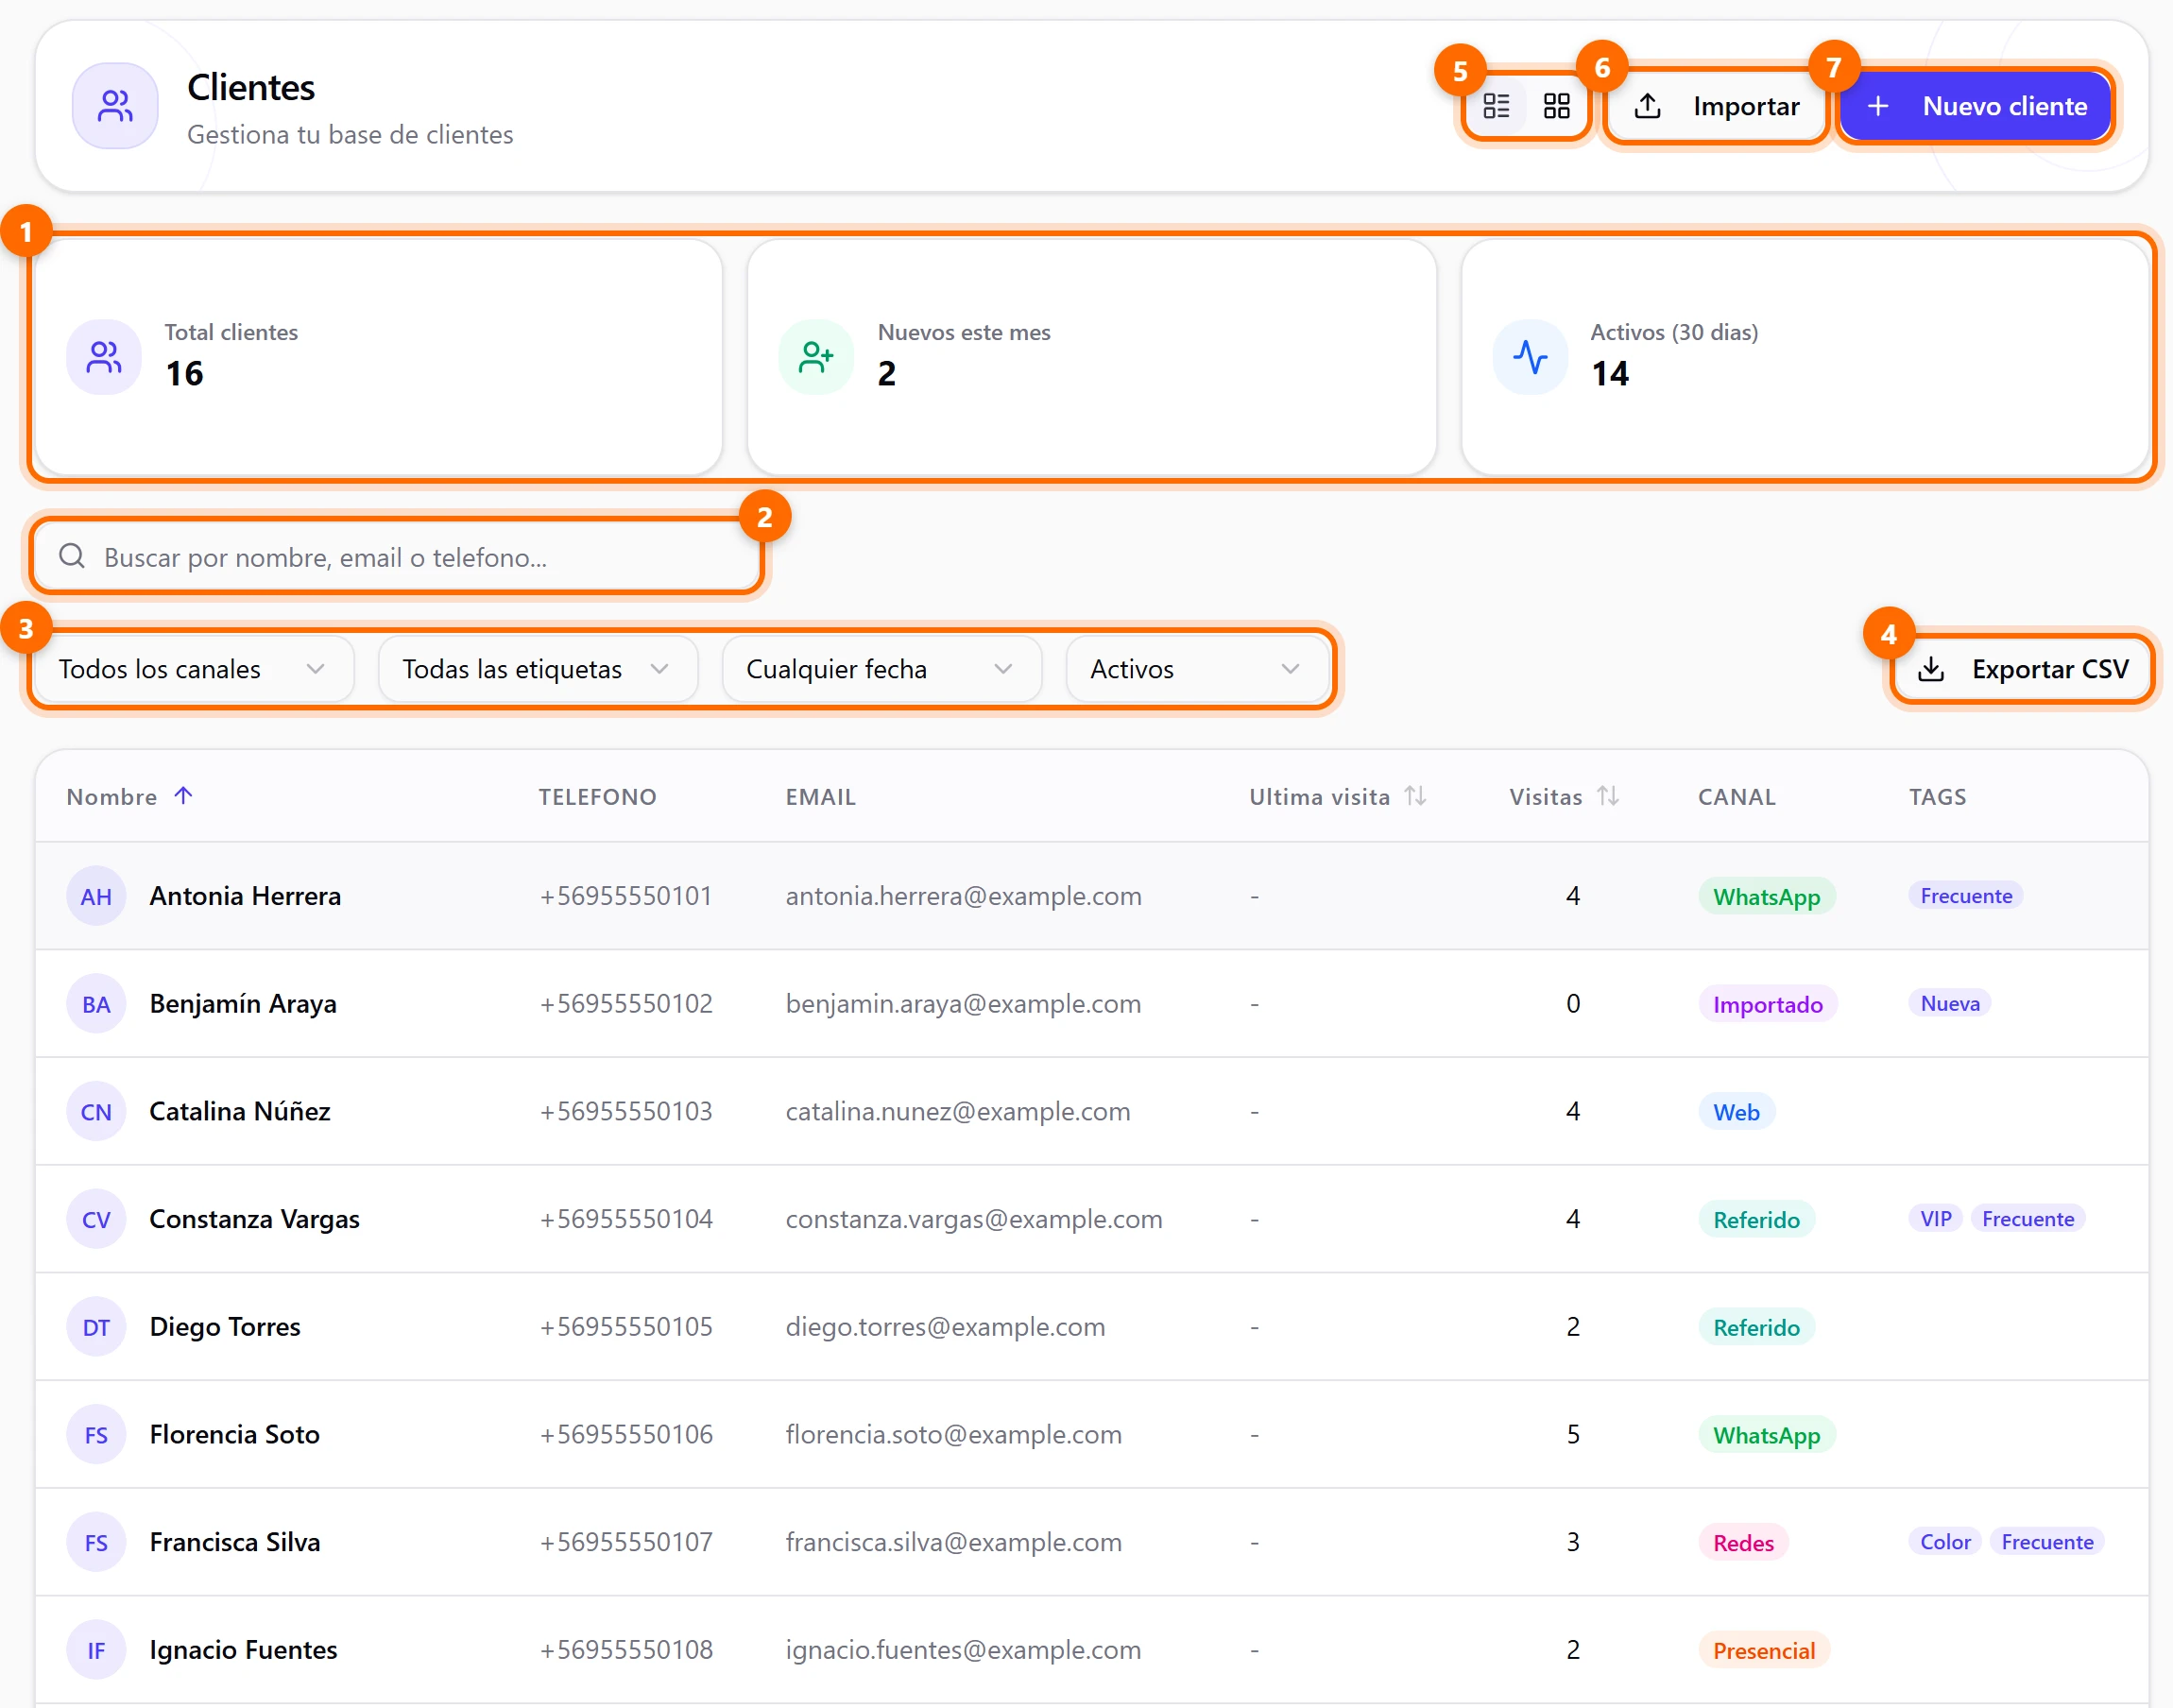Click the Clientes header users icon

[115, 106]
